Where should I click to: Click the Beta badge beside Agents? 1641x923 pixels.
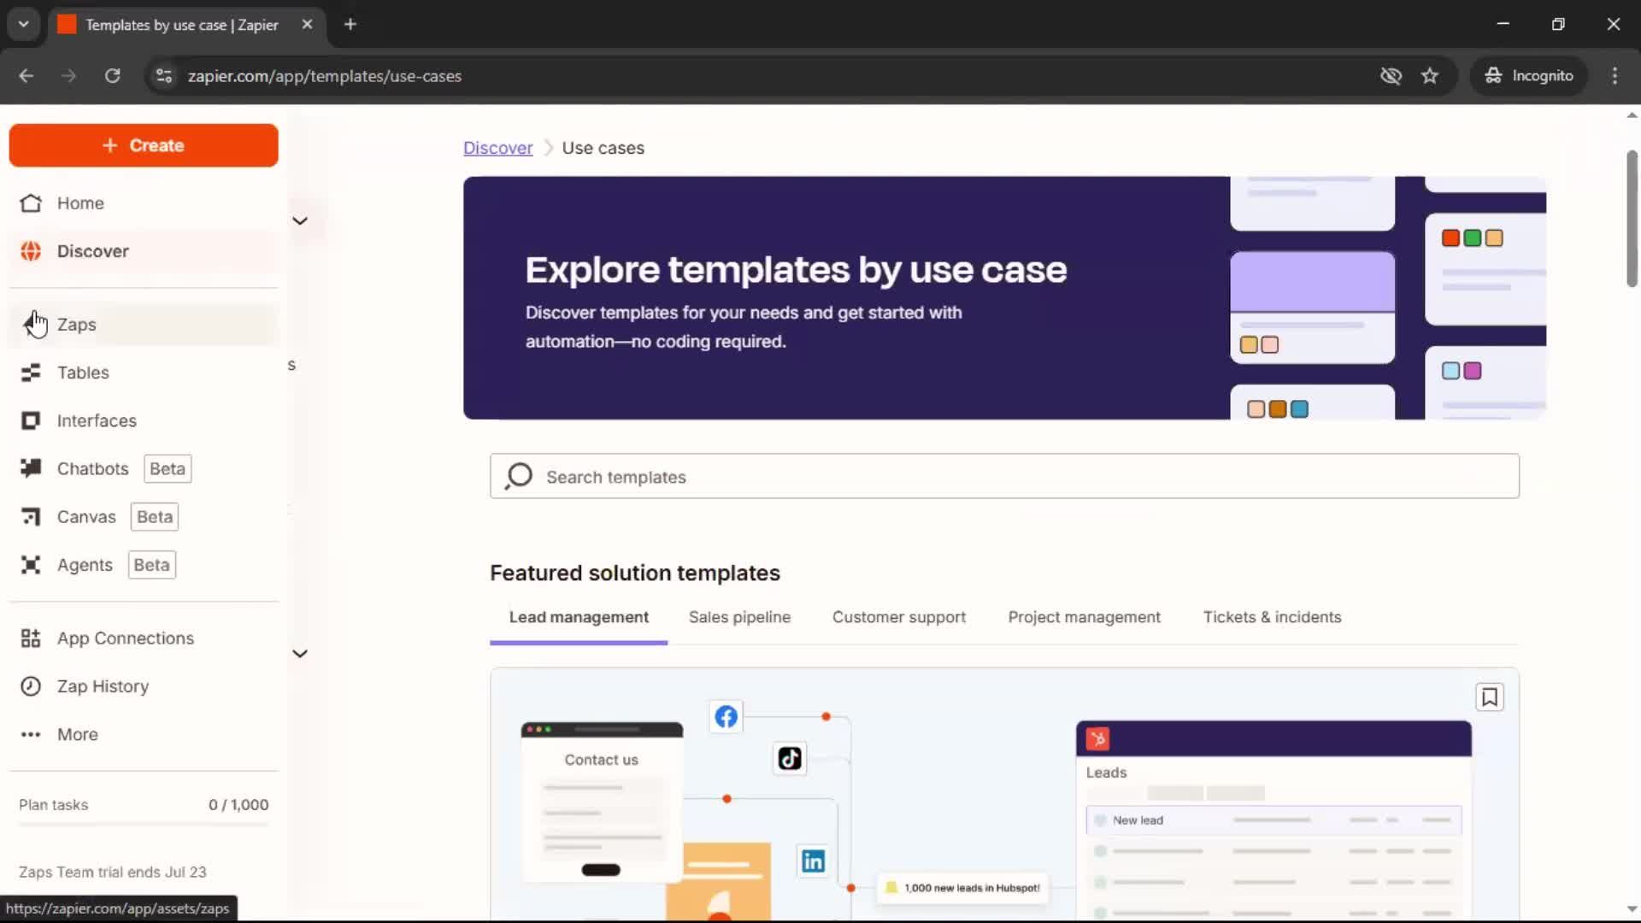click(x=151, y=565)
